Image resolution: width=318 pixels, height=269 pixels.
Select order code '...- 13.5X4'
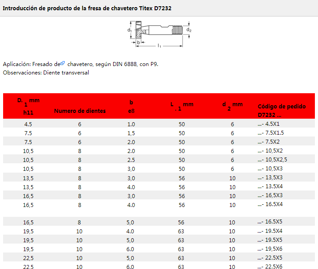[x=270, y=186]
